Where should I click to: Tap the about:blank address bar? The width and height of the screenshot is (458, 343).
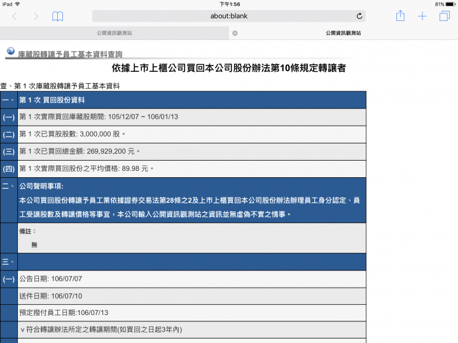(x=229, y=16)
